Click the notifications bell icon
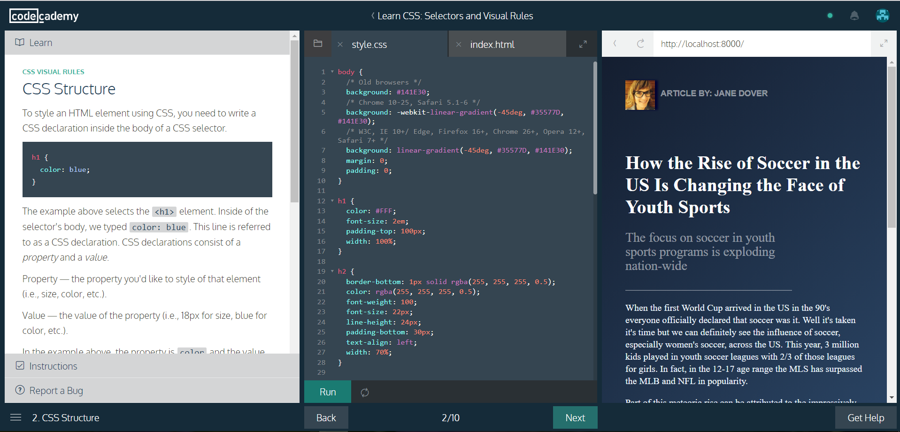Viewport: 900px width, 432px height. (854, 15)
